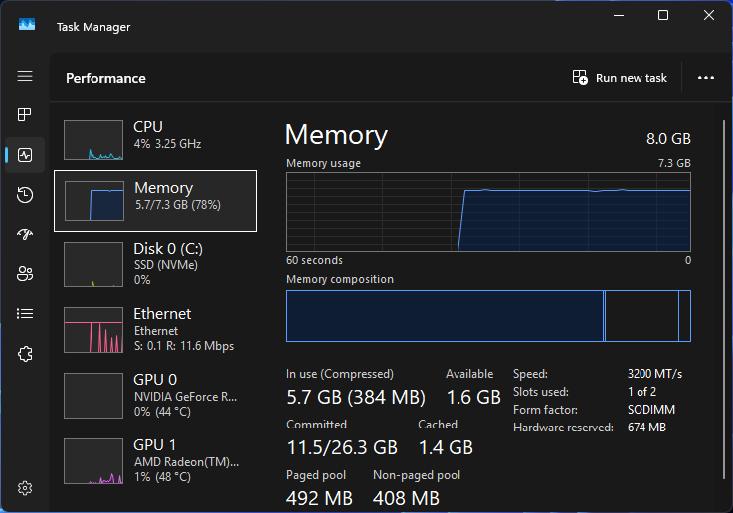
Task: Open the three-dot more options menu
Action: click(706, 78)
